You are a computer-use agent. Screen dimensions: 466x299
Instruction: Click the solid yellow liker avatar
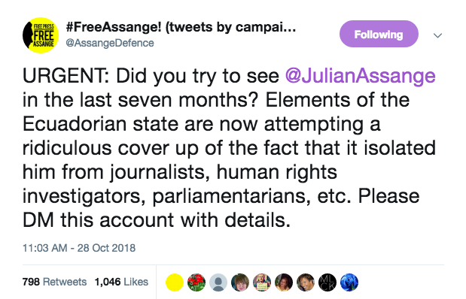coord(175,282)
